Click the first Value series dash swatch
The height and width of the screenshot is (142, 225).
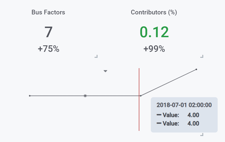159,115
